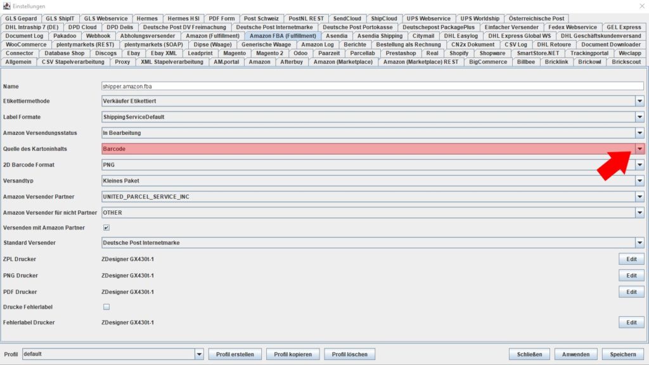Open the Amazon (Marketplace) REST tab
The image size is (649, 365).
(421, 62)
